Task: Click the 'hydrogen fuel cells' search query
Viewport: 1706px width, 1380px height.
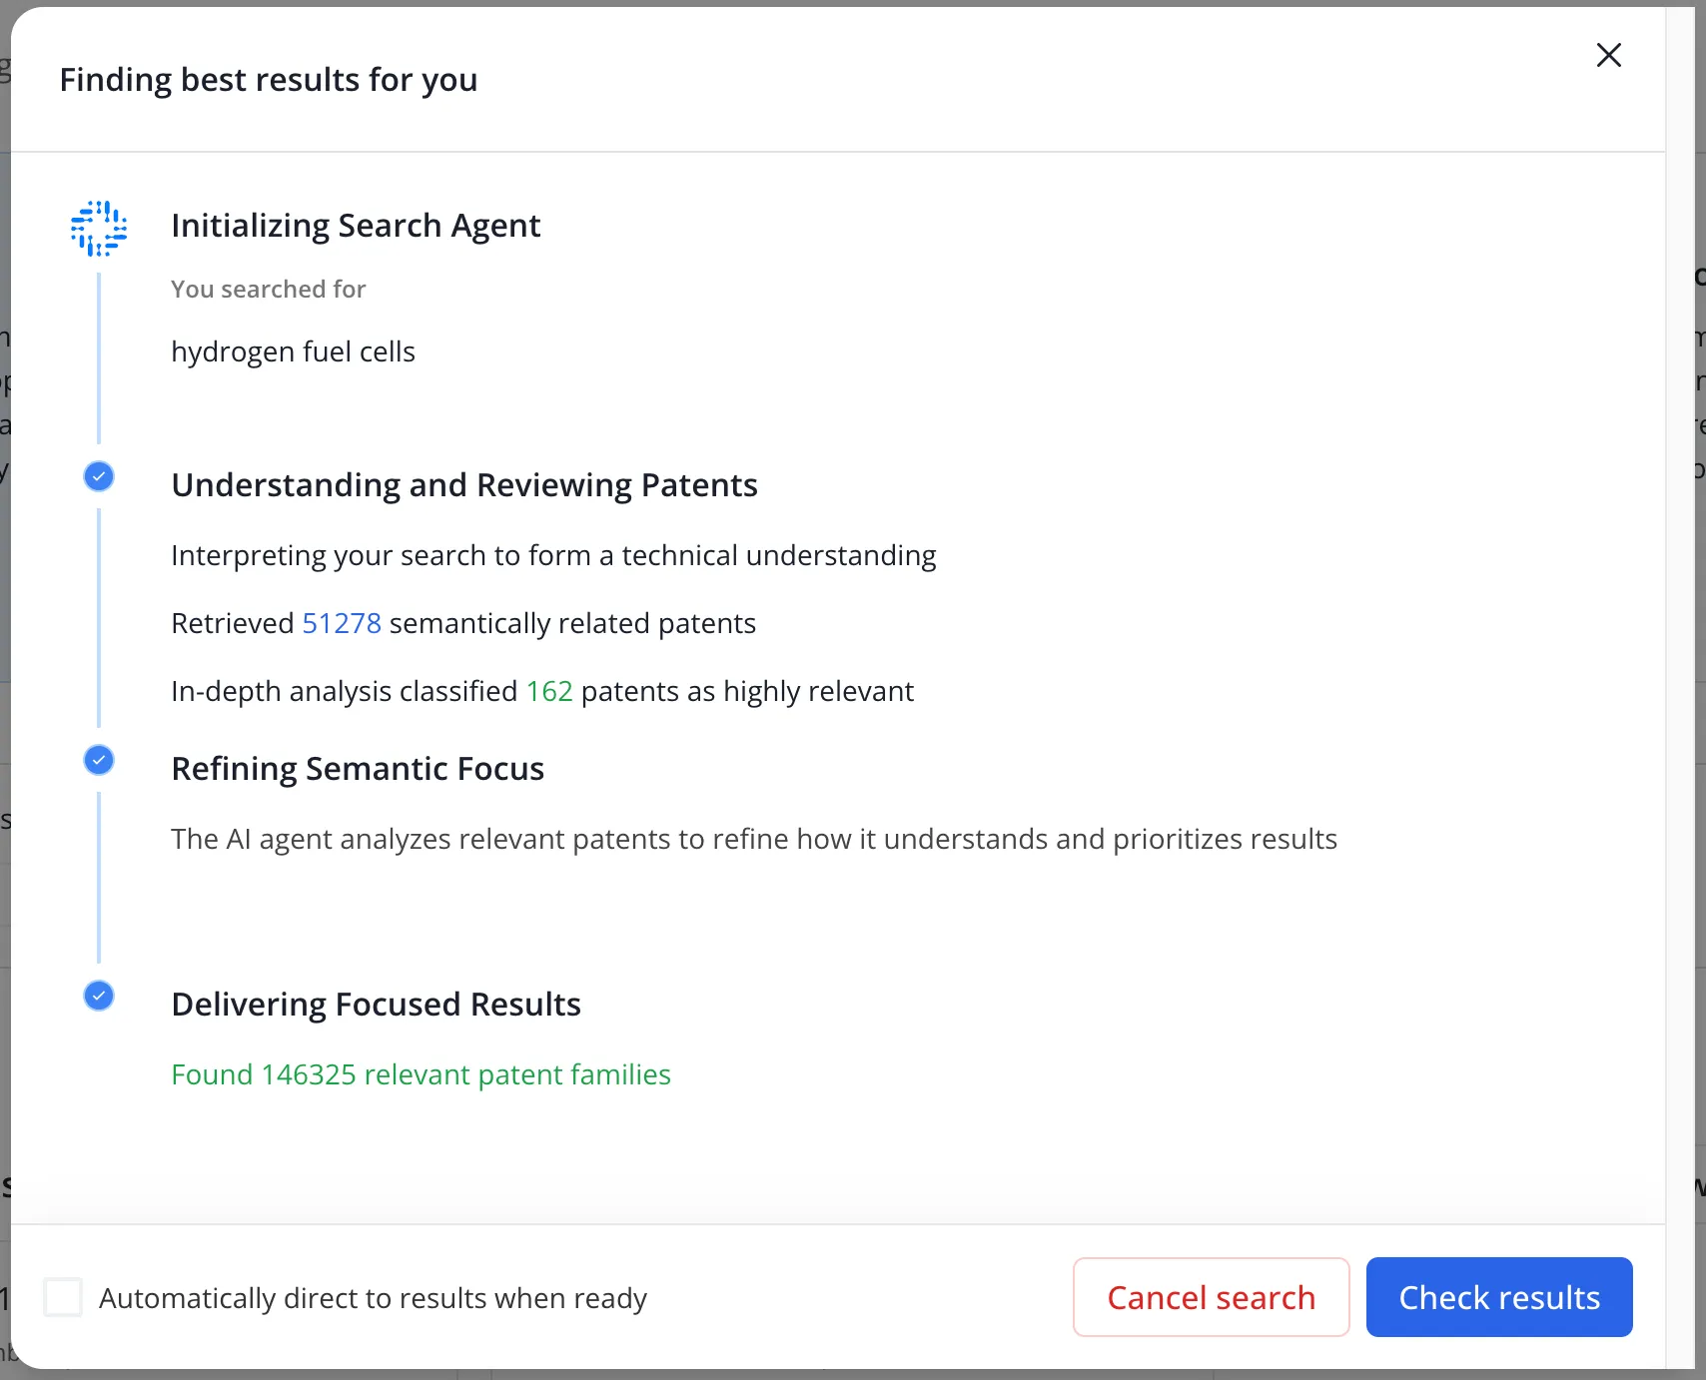Action: [x=293, y=352]
